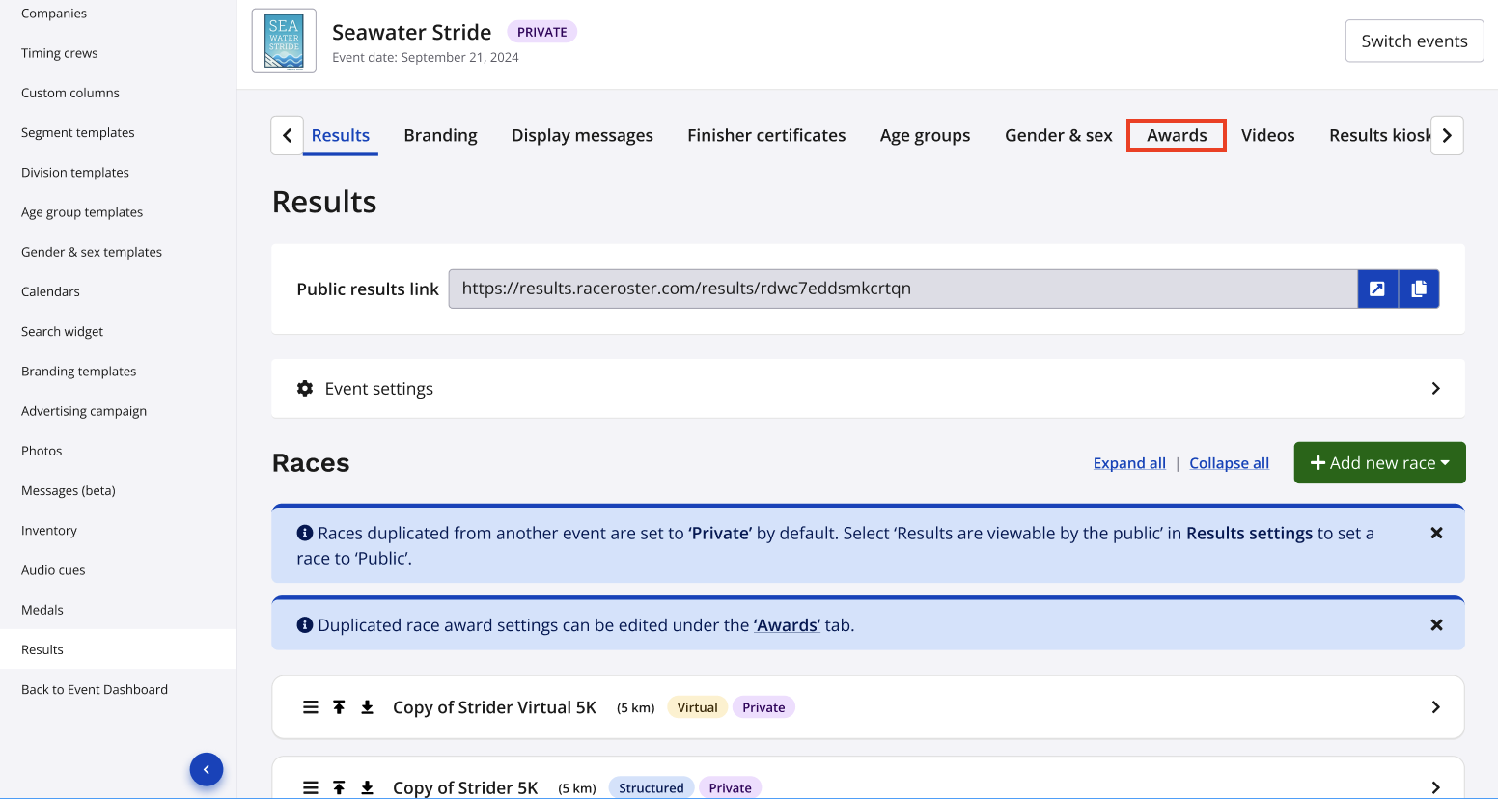Move Copy of Strider Virtual 5K to top

pos(339,707)
